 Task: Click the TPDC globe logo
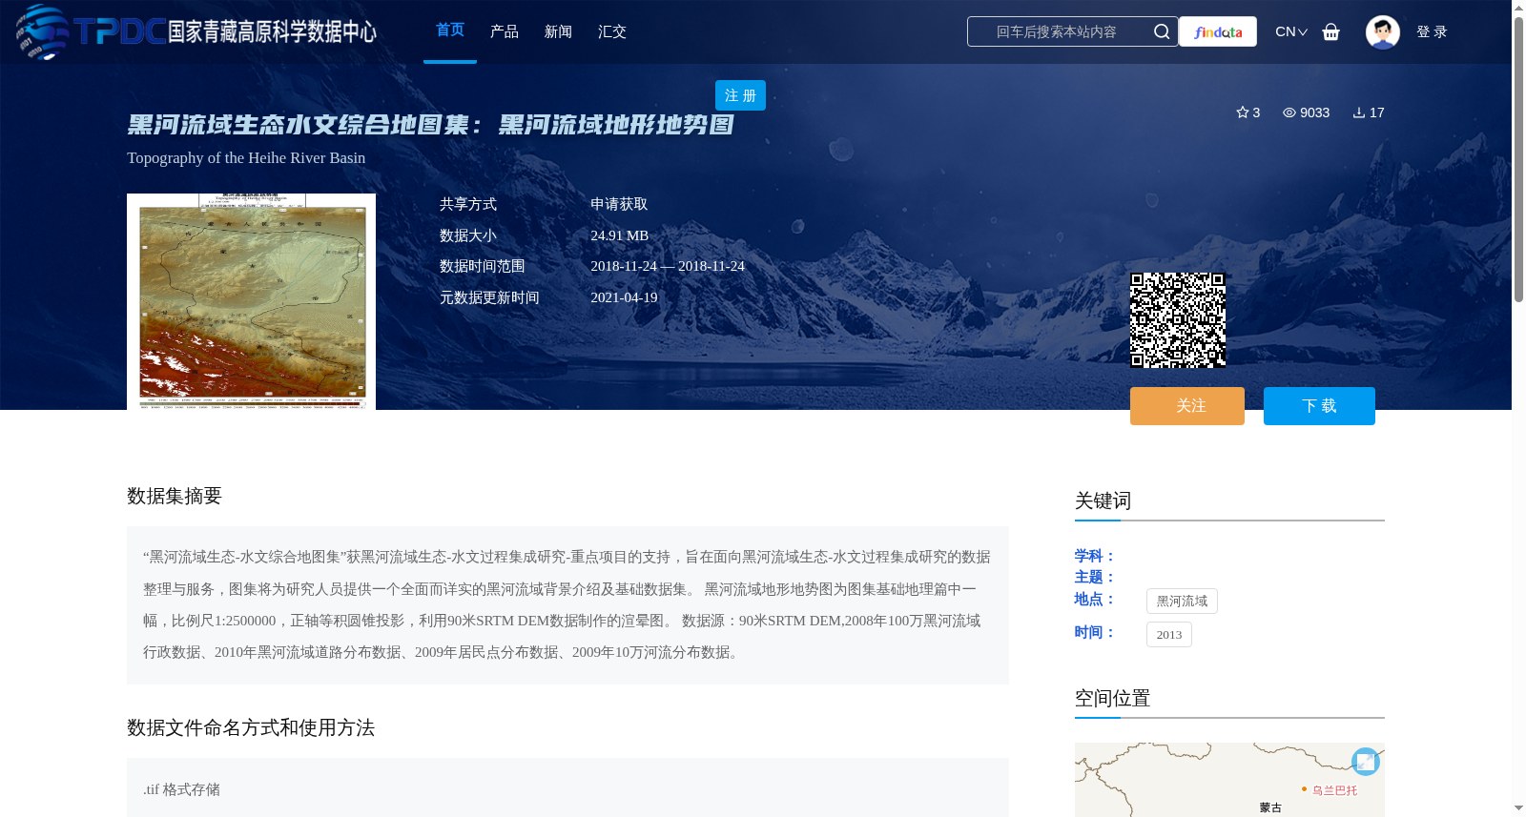(43, 31)
